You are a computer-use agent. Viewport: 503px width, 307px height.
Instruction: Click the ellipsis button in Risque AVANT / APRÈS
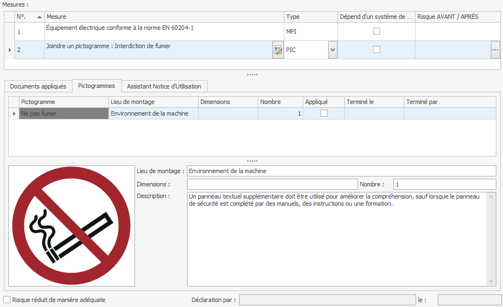click(495, 50)
